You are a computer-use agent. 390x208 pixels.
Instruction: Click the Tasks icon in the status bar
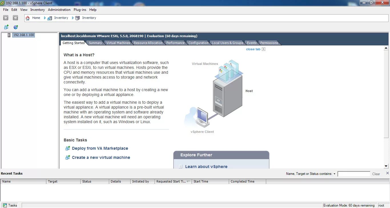click(5, 205)
